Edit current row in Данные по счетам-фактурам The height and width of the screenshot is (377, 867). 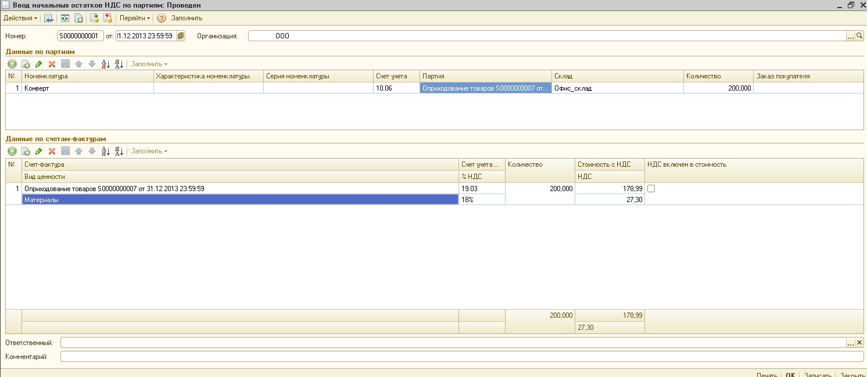click(x=38, y=151)
